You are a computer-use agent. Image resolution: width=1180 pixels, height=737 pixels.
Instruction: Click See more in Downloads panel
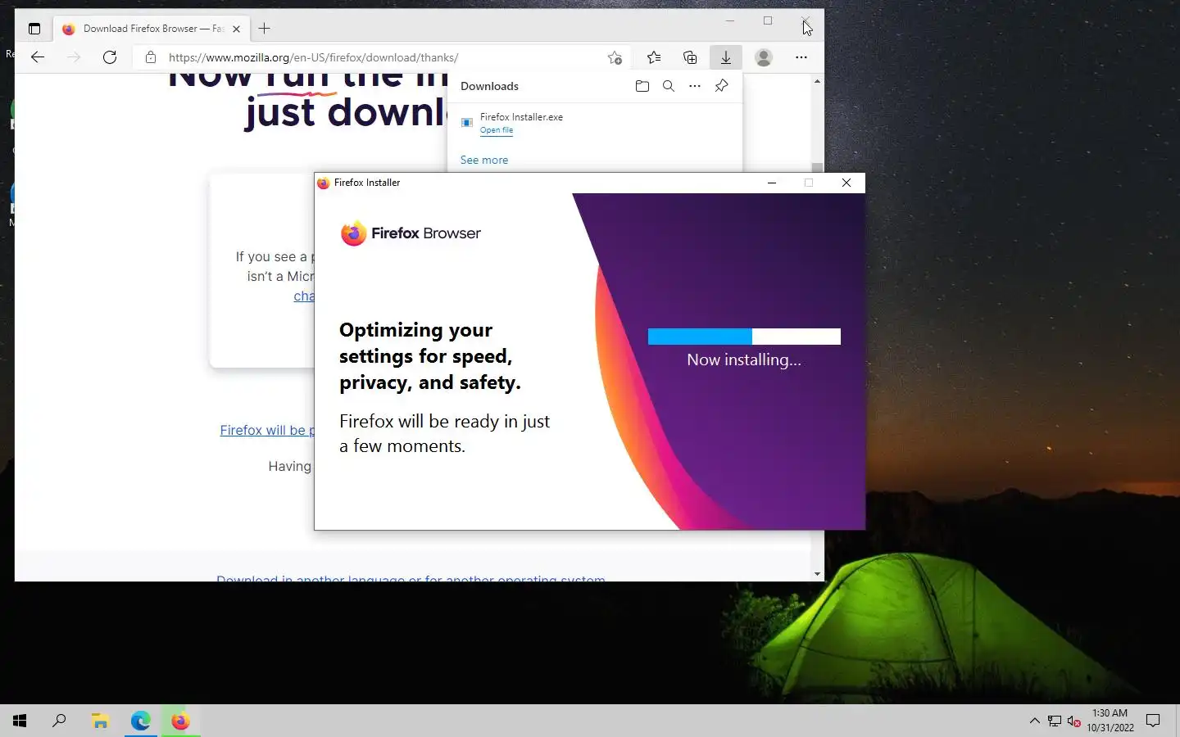coord(484,160)
